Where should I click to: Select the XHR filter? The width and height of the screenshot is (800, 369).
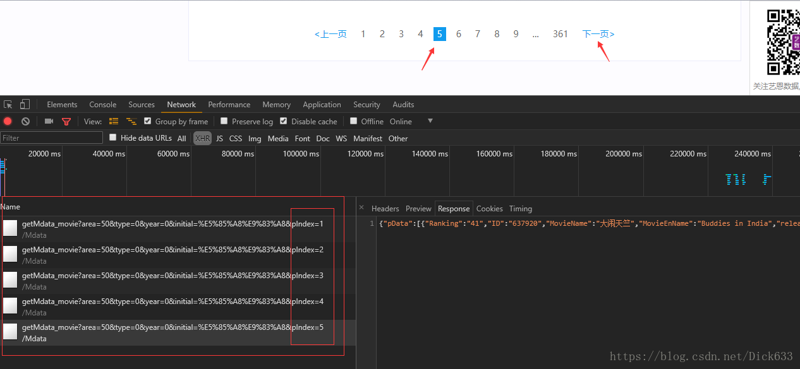click(202, 138)
